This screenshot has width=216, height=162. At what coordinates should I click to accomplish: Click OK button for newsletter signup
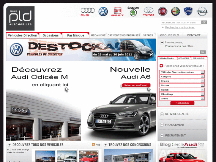203,52
